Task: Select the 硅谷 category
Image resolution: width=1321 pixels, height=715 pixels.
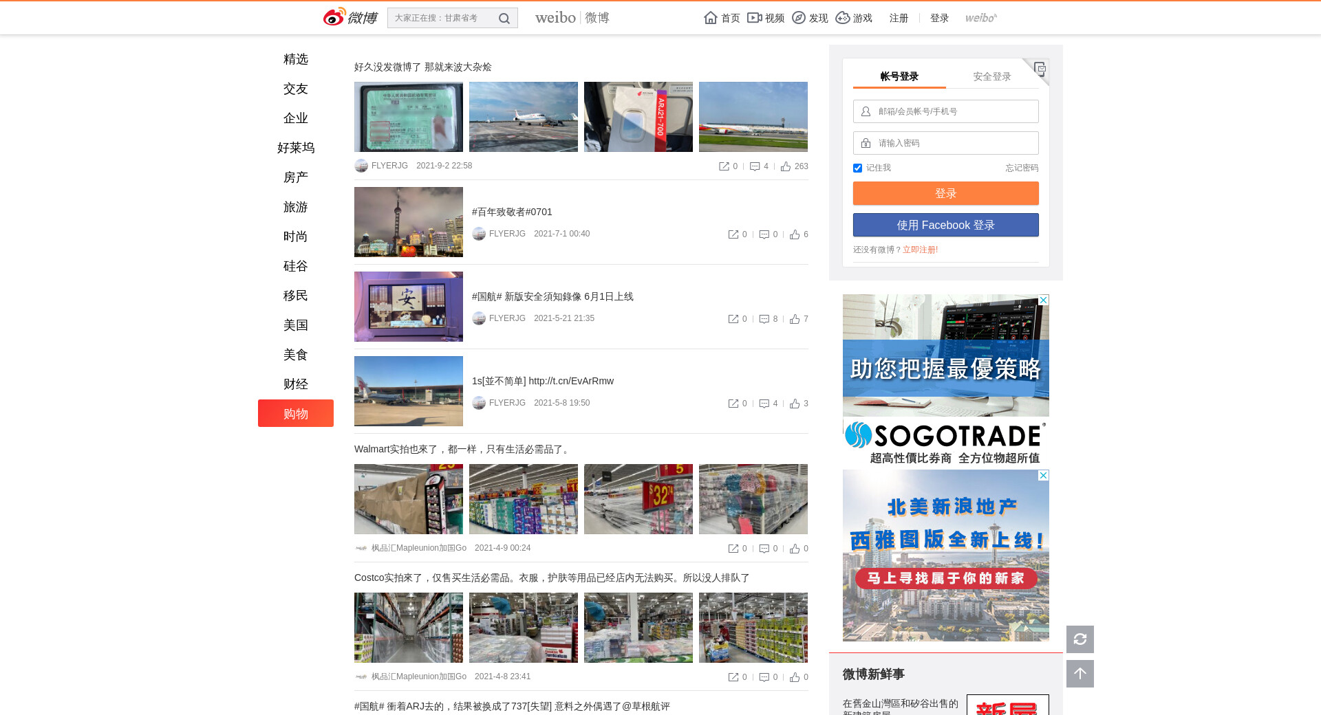Action: tap(296, 266)
